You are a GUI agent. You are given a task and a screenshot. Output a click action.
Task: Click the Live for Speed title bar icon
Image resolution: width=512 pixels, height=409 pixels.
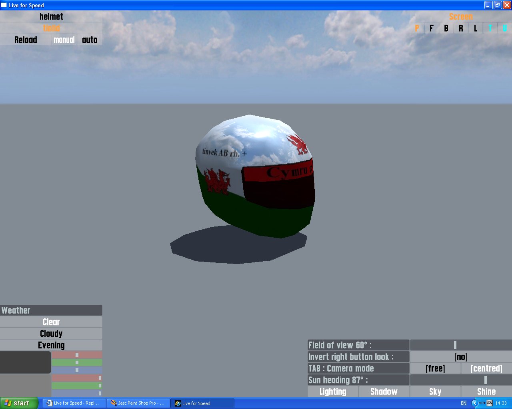point(4,5)
